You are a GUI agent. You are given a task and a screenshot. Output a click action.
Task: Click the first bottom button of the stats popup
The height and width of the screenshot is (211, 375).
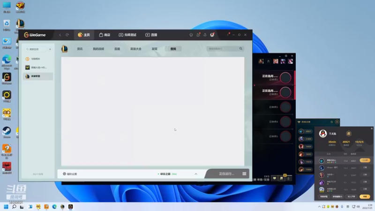324,196
